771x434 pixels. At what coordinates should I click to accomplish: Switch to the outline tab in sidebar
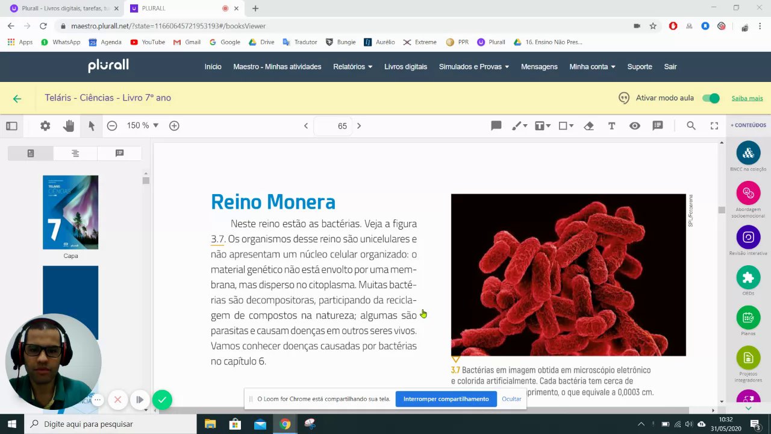click(75, 153)
